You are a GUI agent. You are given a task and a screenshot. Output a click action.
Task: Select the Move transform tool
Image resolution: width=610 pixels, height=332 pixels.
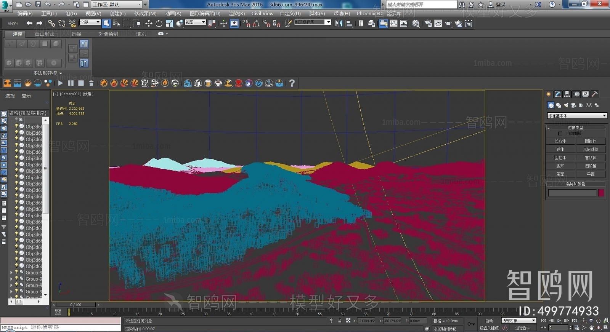pos(149,24)
